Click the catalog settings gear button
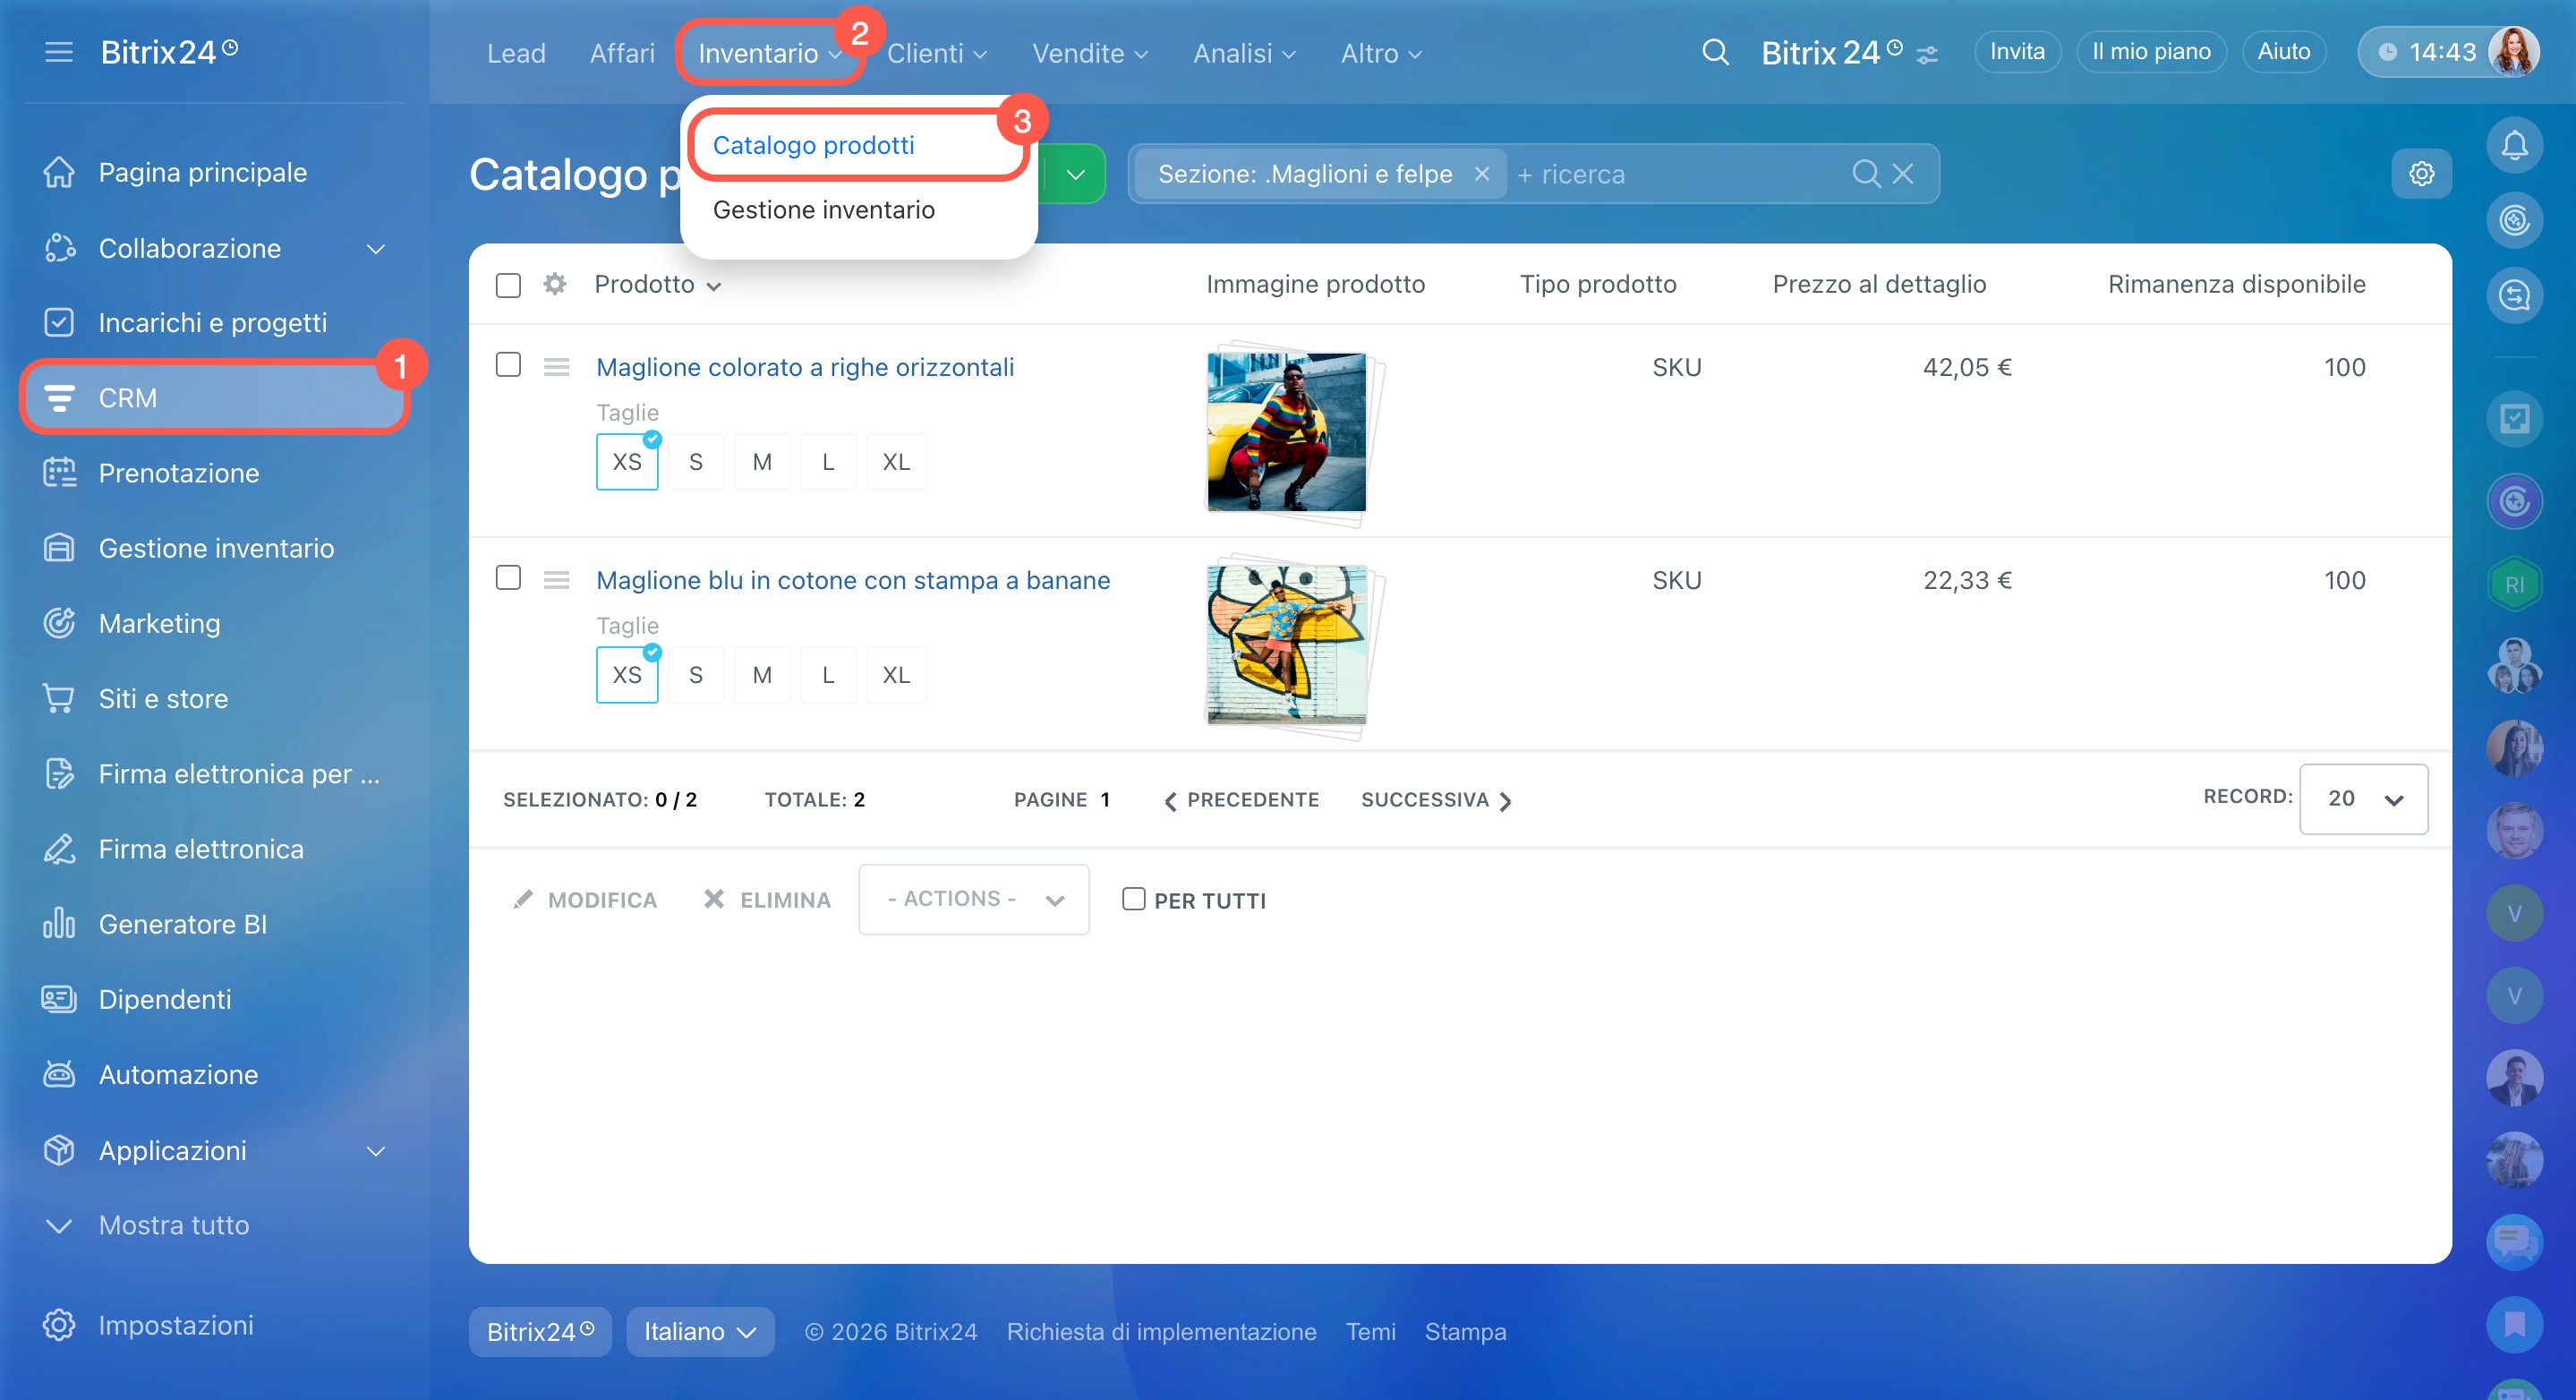Screen dimensions: 2576x1400 [x=2420, y=174]
